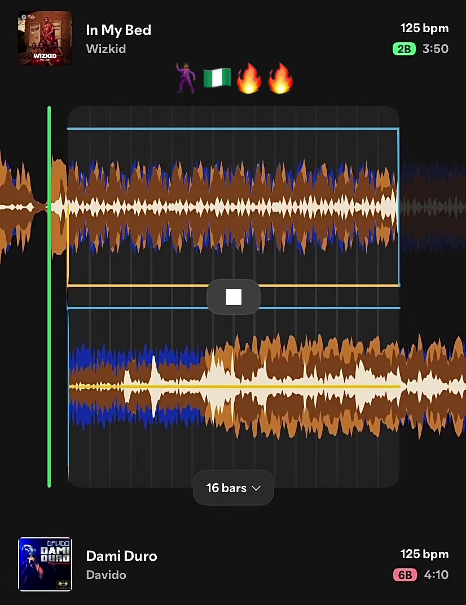Click the blue right edge handle of top transition box
This screenshot has width=466, height=605.
pyautogui.click(x=398, y=207)
